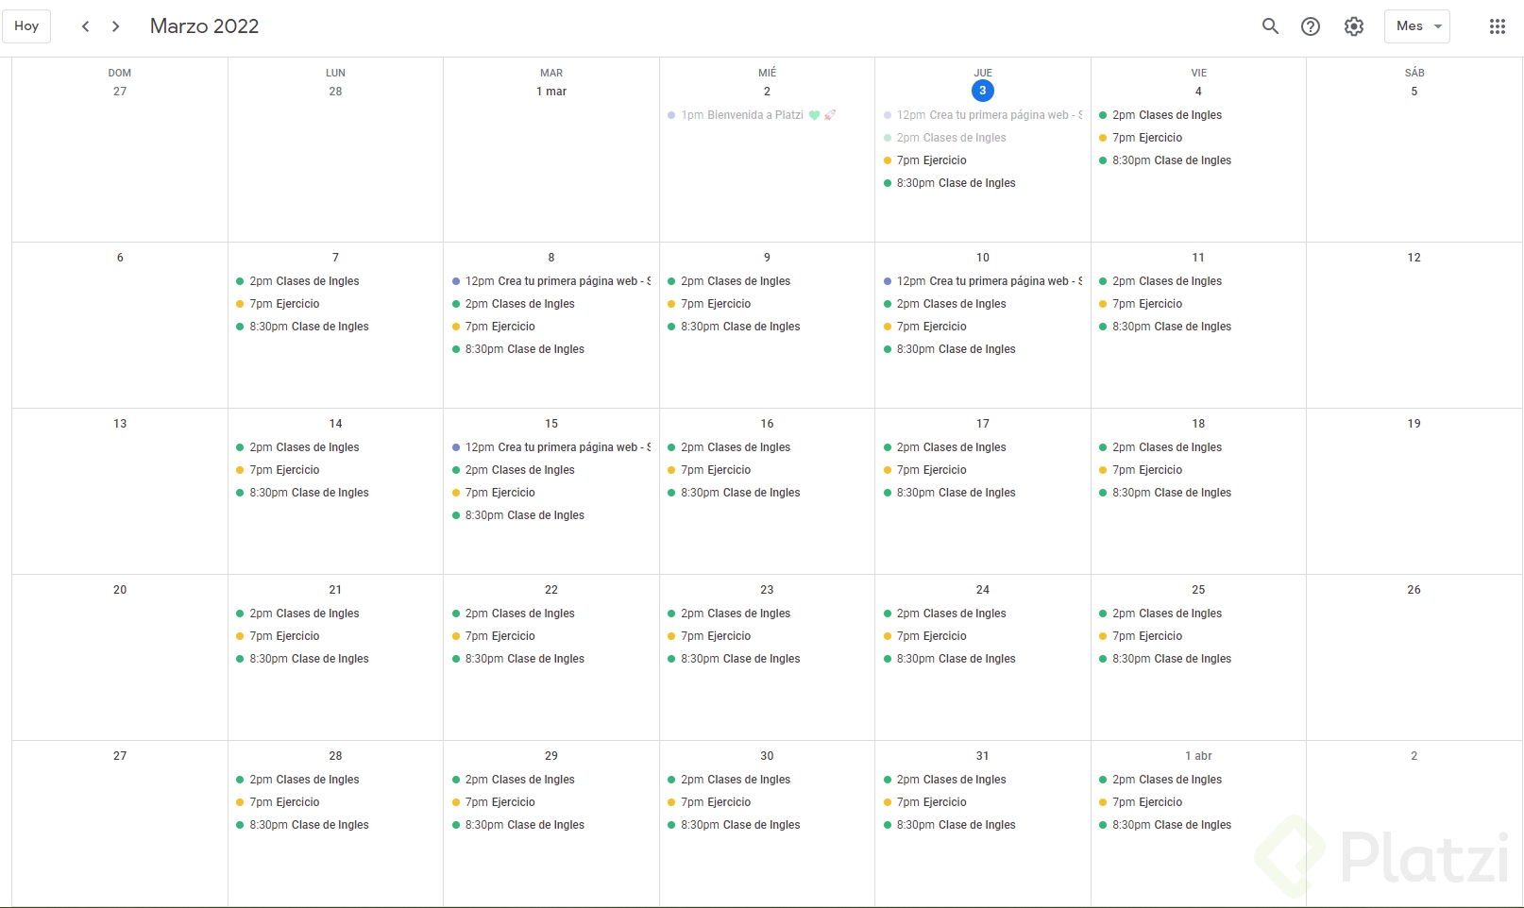This screenshot has height=908, width=1524.
Task: Select date number 12 Saturday
Action: click(x=1414, y=258)
